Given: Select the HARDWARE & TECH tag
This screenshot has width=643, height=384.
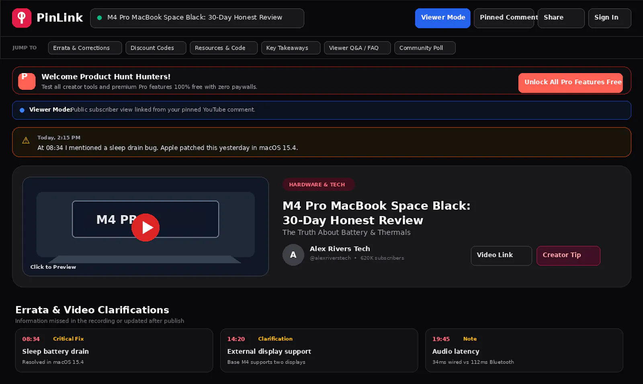Looking at the screenshot, I should pos(318,185).
